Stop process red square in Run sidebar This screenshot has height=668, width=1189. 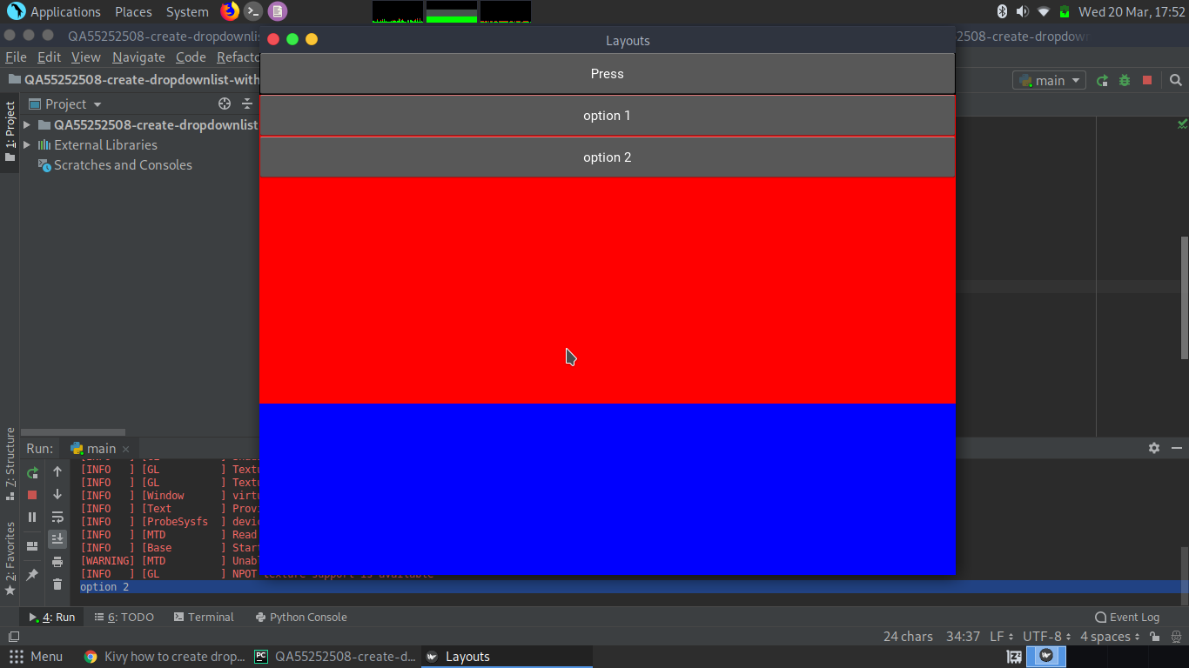point(32,495)
